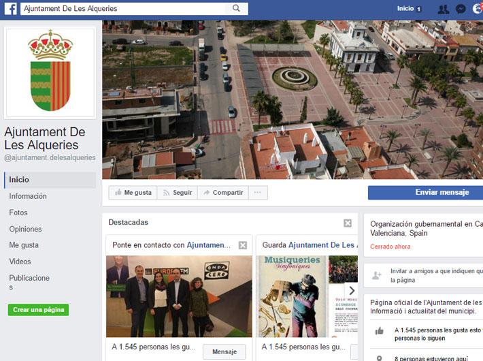Focus the Facebook search field
483x361 pixels.
[122, 9]
